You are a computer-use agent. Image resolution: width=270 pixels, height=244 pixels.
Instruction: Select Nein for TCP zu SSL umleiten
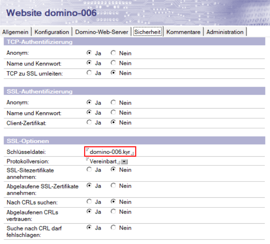[x=113, y=73]
